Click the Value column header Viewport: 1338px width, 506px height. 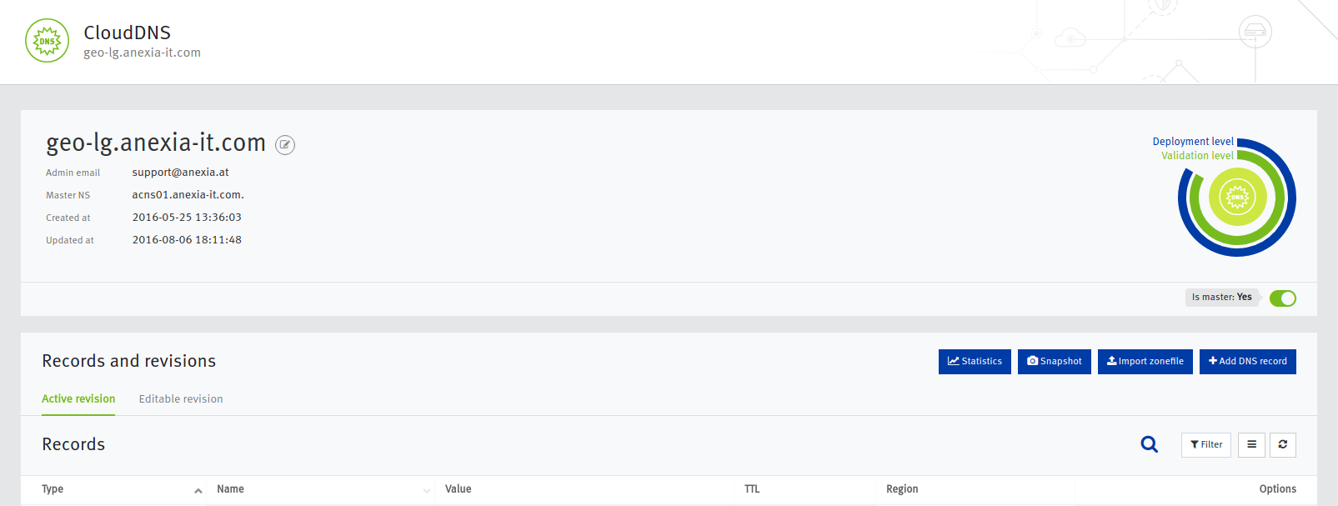tap(459, 489)
